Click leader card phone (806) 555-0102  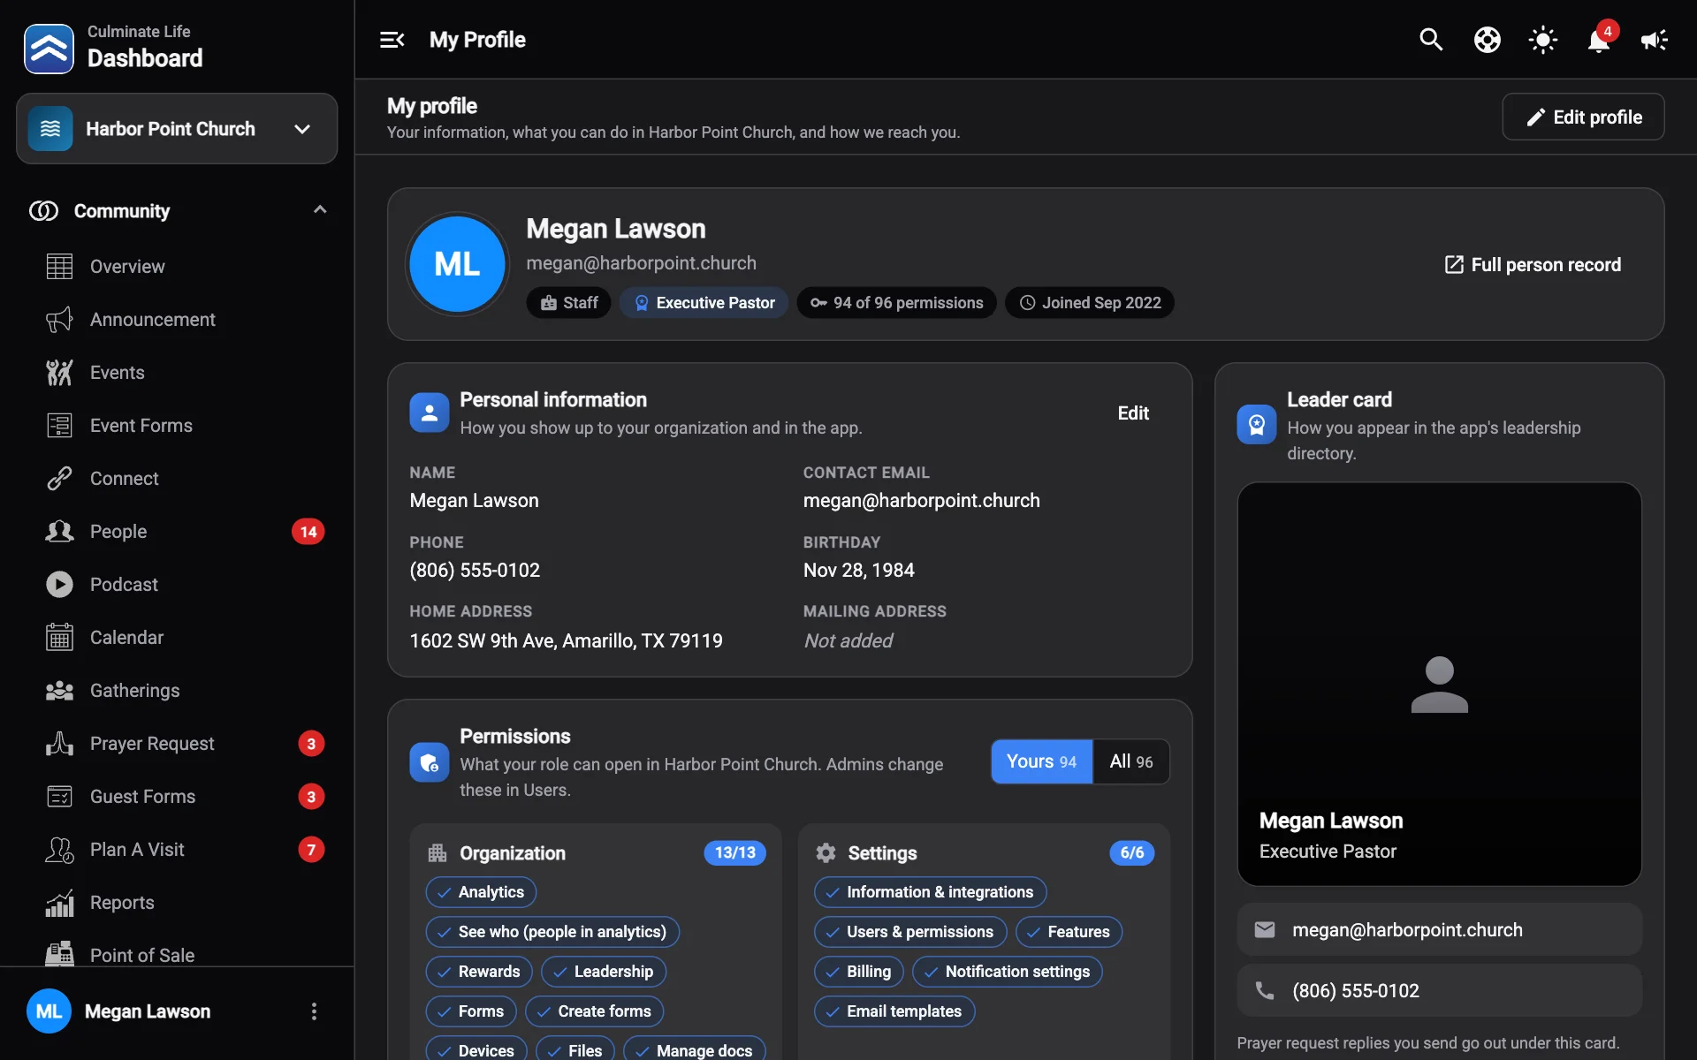(1439, 990)
